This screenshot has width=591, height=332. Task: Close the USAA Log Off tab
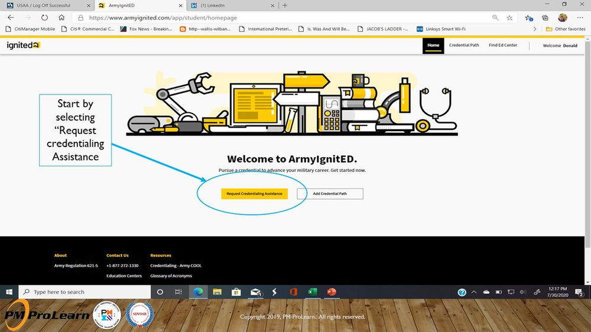click(x=89, y=6)
